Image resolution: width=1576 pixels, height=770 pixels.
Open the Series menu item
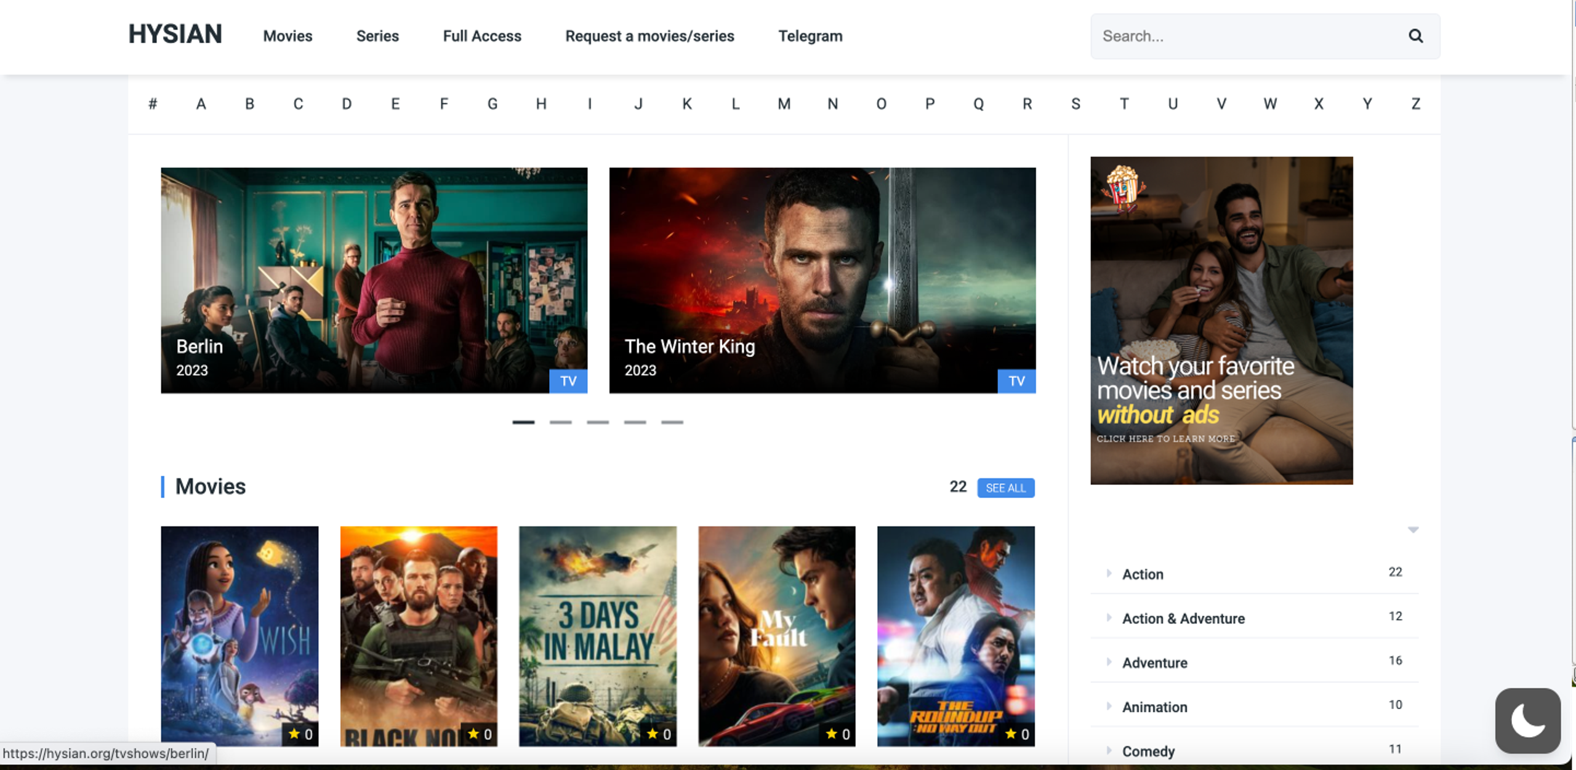[x=377, y=36]
